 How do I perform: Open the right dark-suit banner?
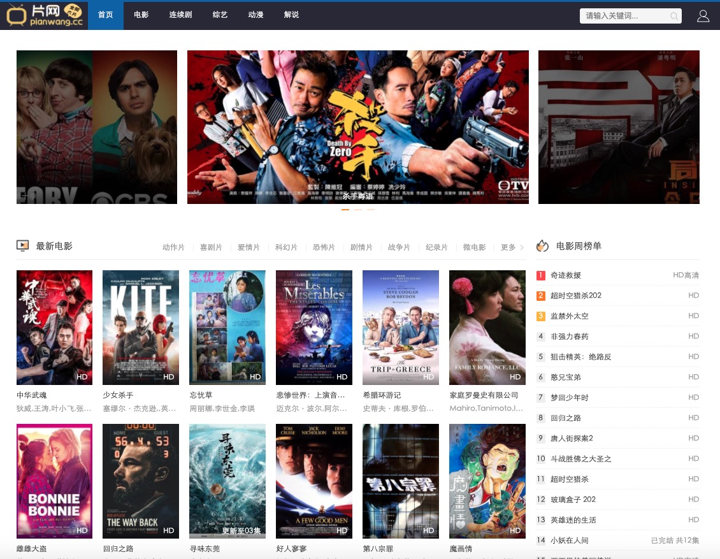619,127
